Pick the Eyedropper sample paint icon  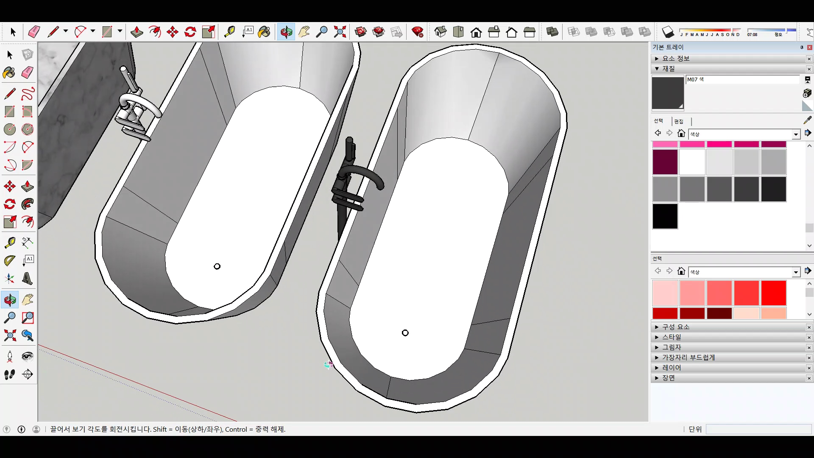pos(807,120)
